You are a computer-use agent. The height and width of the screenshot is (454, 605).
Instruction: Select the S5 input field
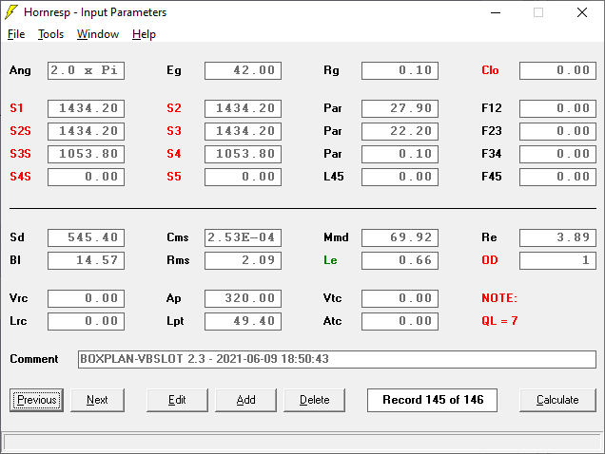click(244, 177)
